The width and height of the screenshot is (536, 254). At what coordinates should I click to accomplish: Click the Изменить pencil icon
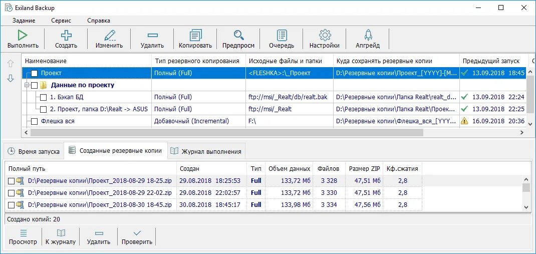pos(109,35)
